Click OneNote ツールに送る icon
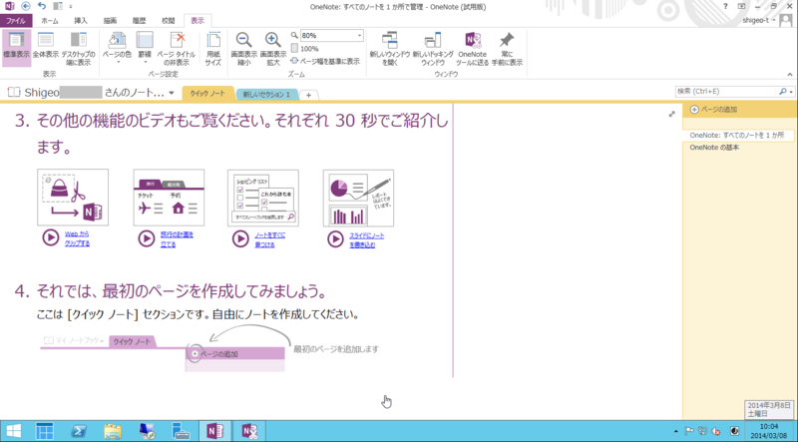Screen dimensions: 798x442 tap(472, 48)
